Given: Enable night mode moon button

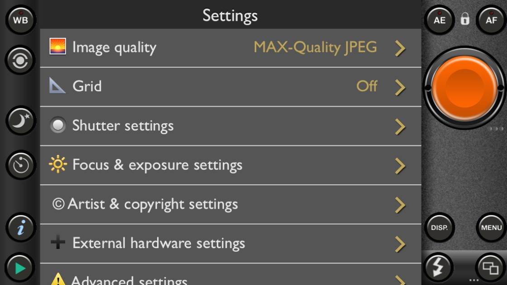Looking at the screenshot, I should [x=20, y=121].
